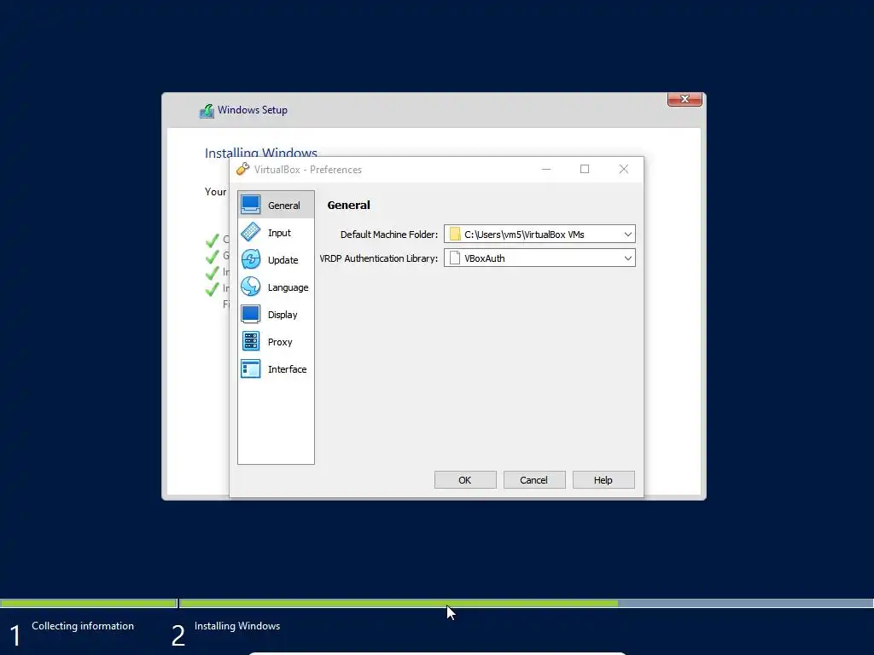Maximize the VirtualBox Preferences window
Viewport: 874px width, 655px height.
tap(584, 170)
